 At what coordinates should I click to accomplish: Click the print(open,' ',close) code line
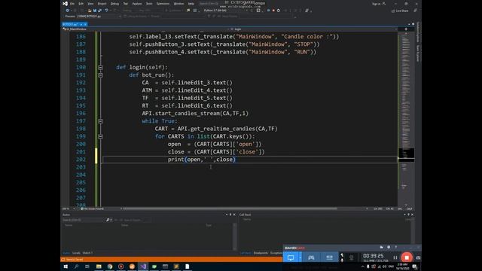202,160
